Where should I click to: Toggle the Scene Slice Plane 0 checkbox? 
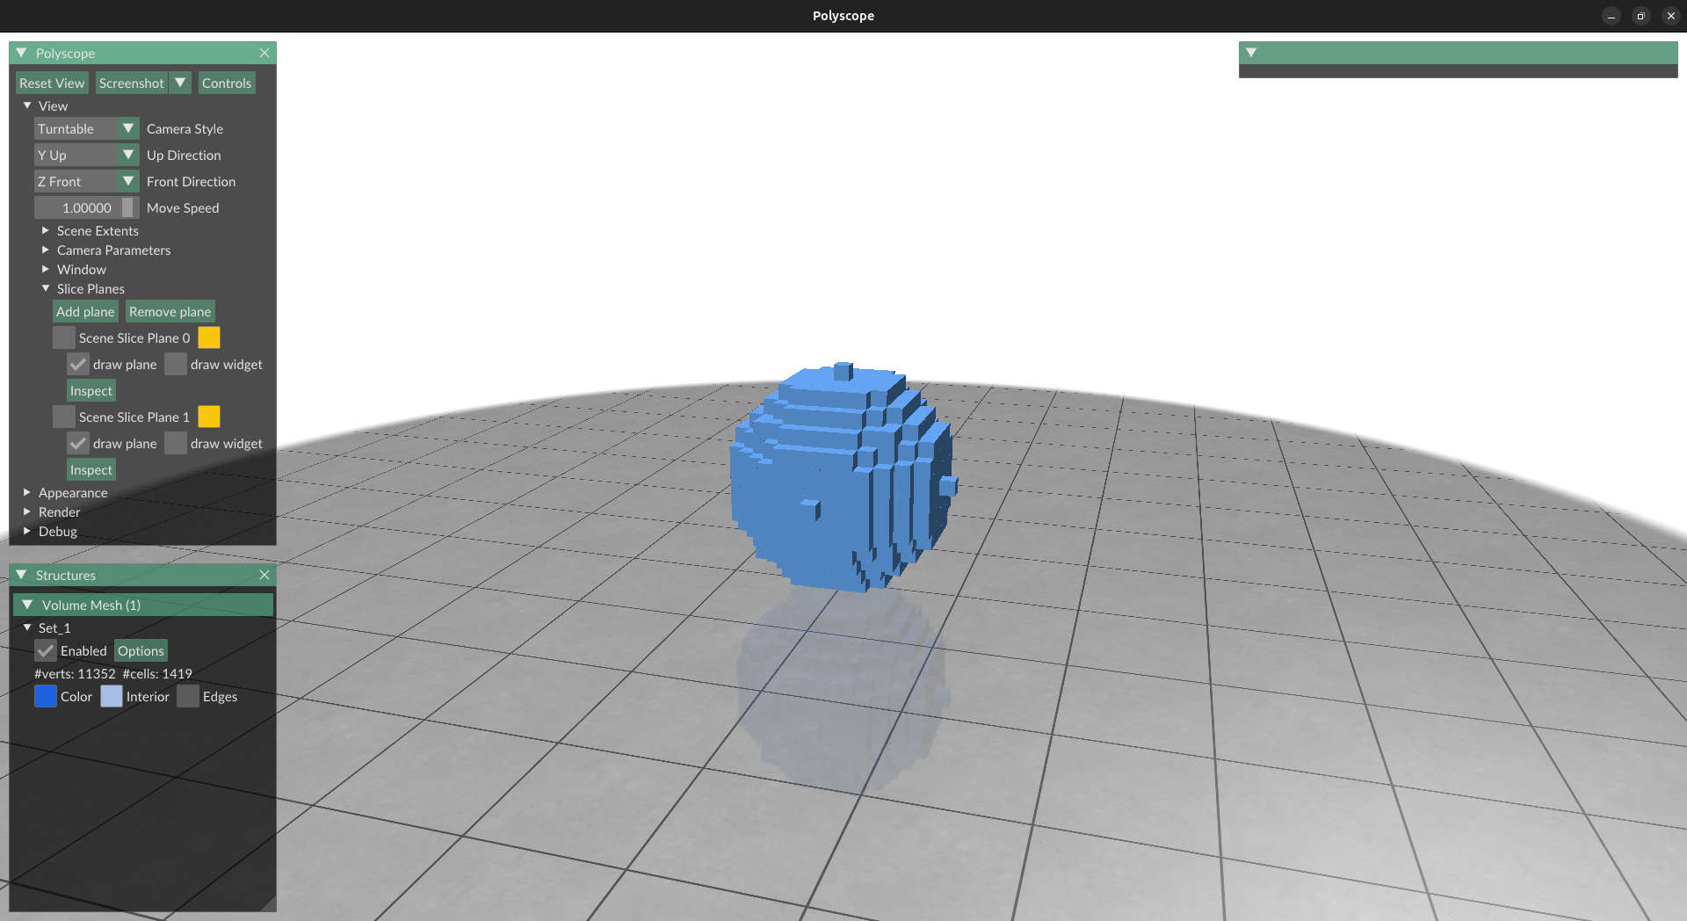tap(64, 338)
